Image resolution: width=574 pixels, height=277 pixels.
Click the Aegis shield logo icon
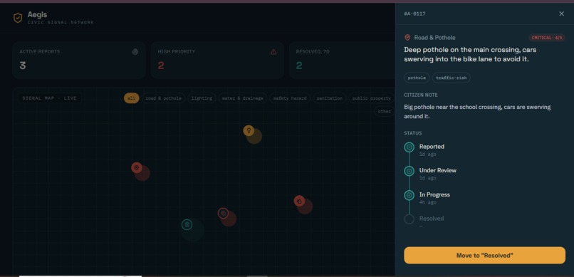click(x=18, y=18)
